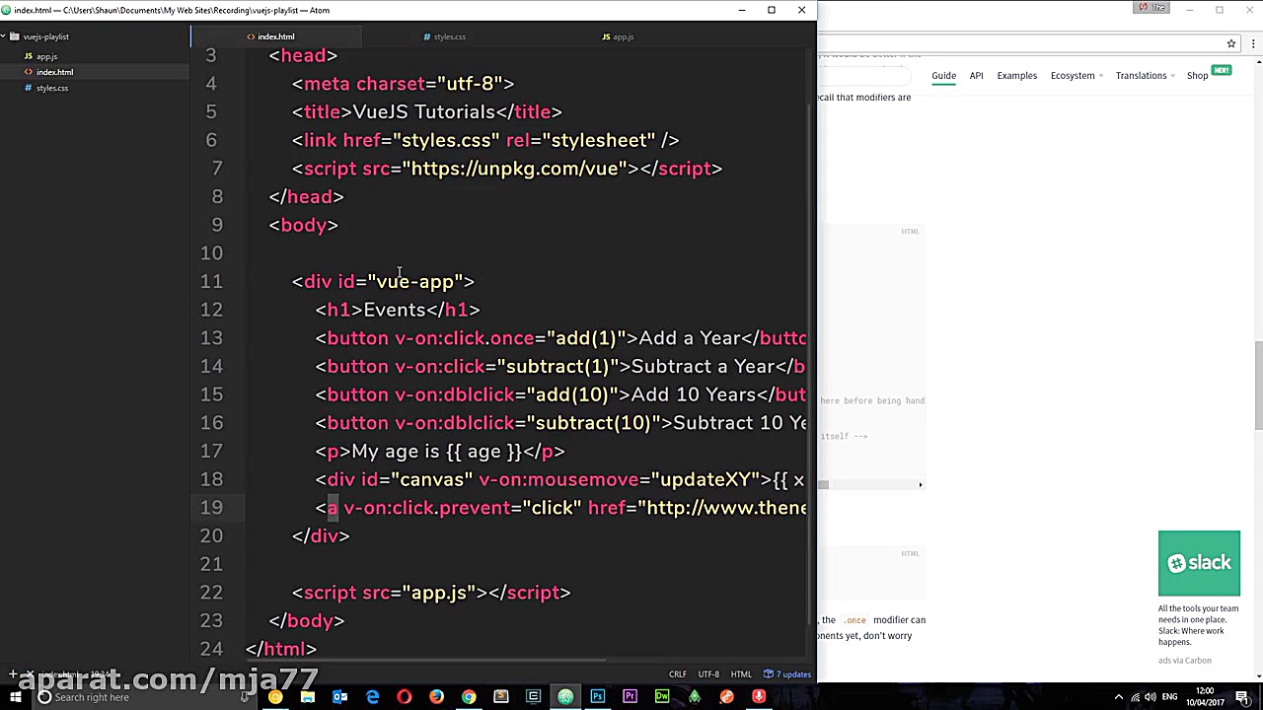Switch the ENG input language
The height and width of the screenshot is (710, 1263).
[x=1171, y=697]
